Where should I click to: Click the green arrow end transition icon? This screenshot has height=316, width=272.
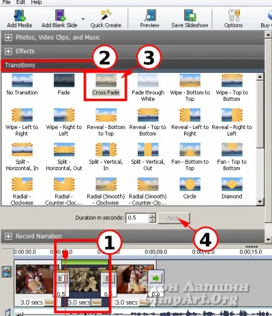[156, 278]
